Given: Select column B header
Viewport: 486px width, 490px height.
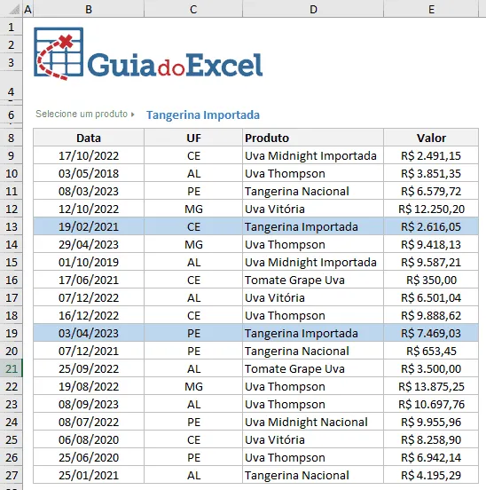Looking at the screenshot, I should pos(89,9).
